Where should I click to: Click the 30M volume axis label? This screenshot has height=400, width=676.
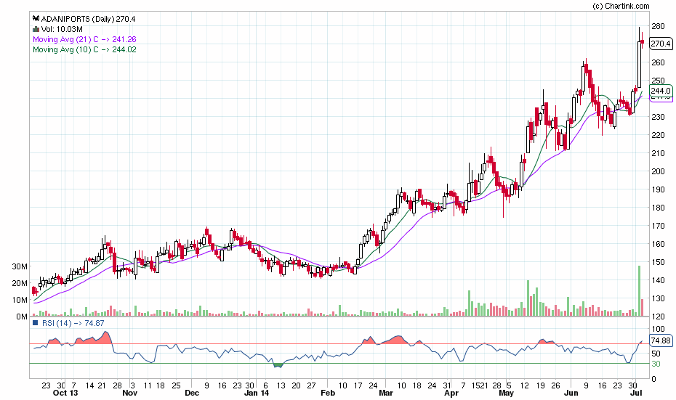(20, 266)
